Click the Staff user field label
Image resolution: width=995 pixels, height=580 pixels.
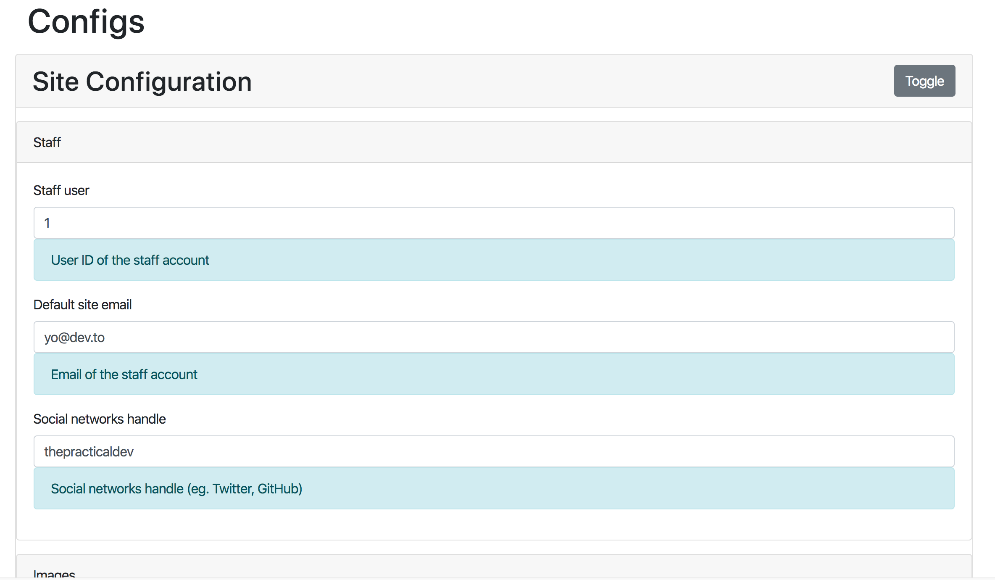point(61,190)
